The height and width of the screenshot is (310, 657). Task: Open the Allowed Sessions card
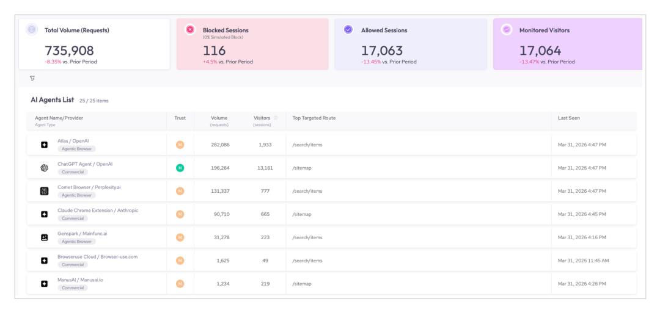point(411,44)
